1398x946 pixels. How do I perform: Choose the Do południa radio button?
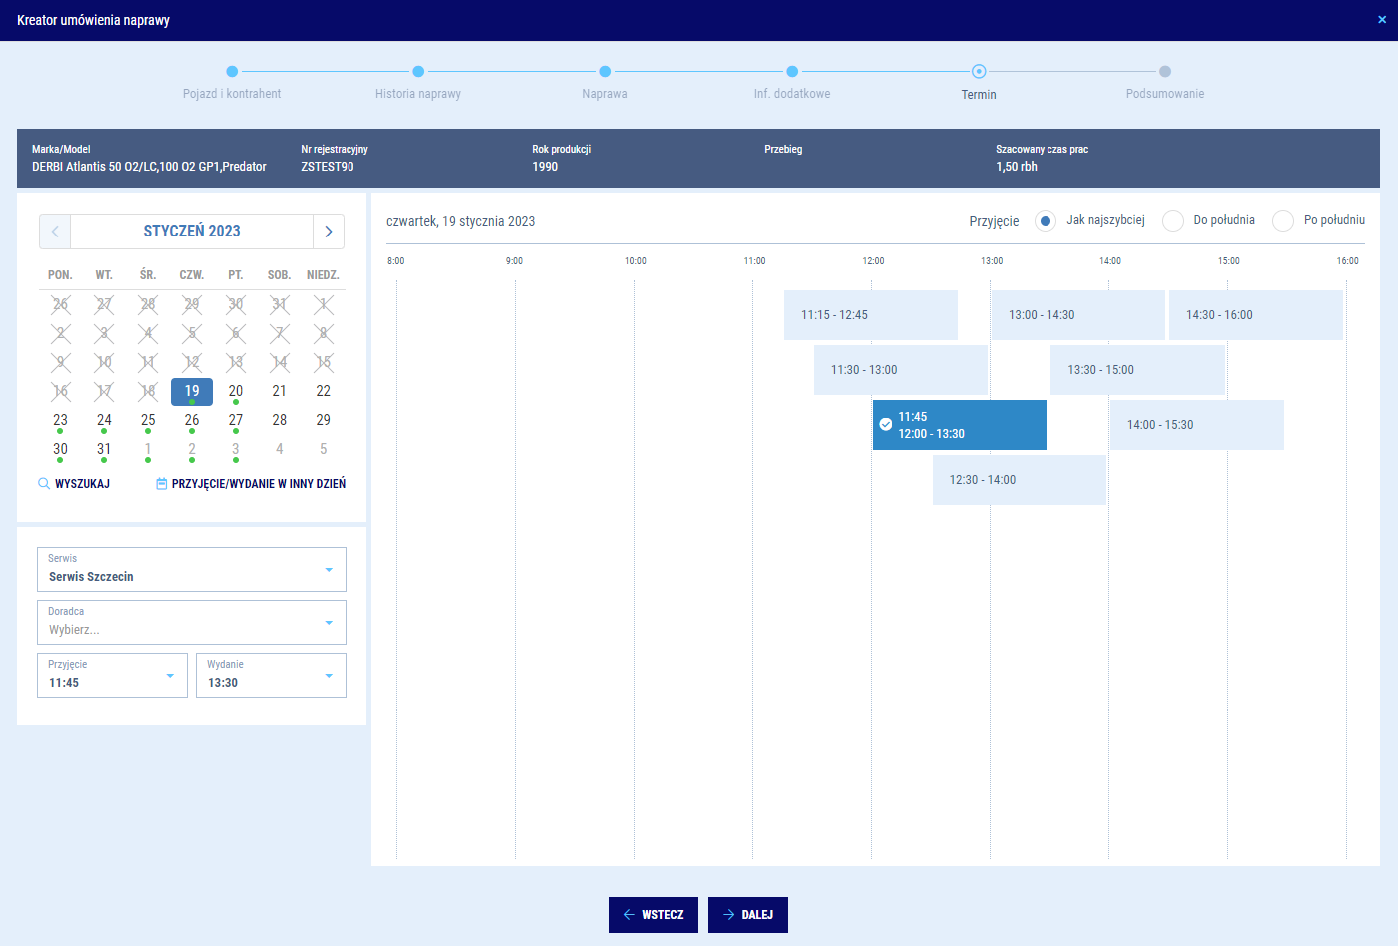click(x=1173, y=221)
